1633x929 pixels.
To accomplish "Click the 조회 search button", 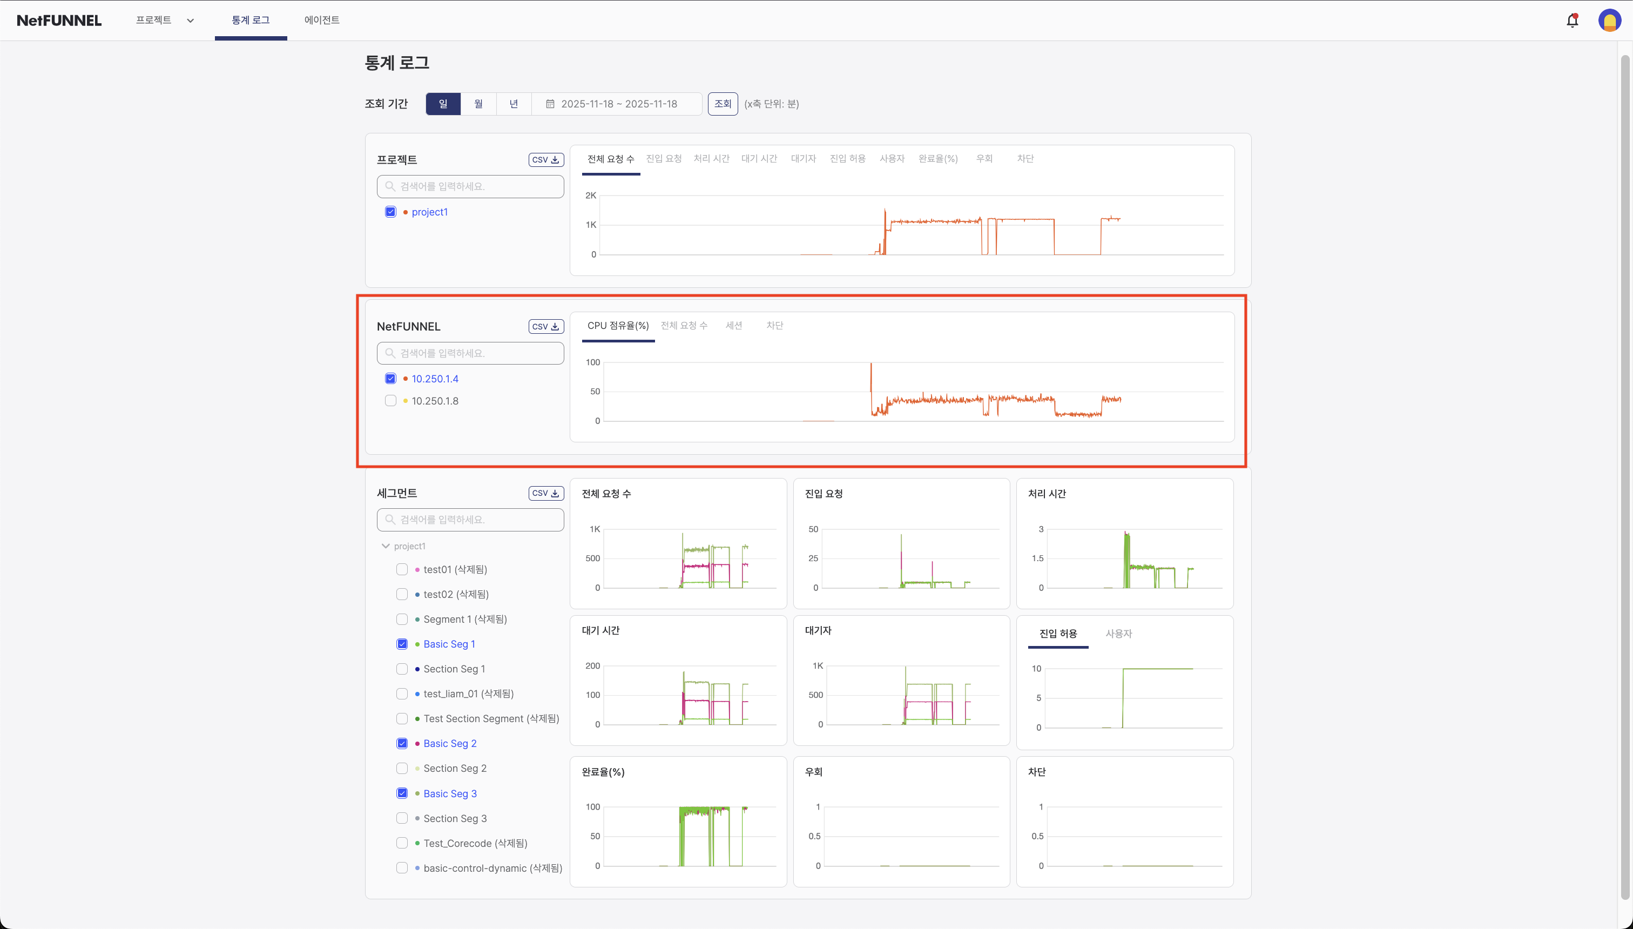I will [x=723, y=103].
